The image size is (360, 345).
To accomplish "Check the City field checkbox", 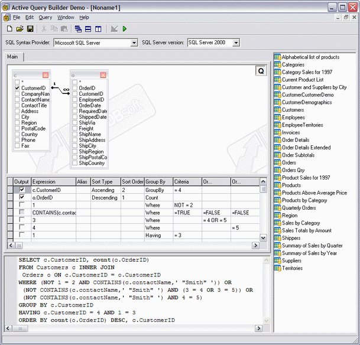I will point(17,117).
